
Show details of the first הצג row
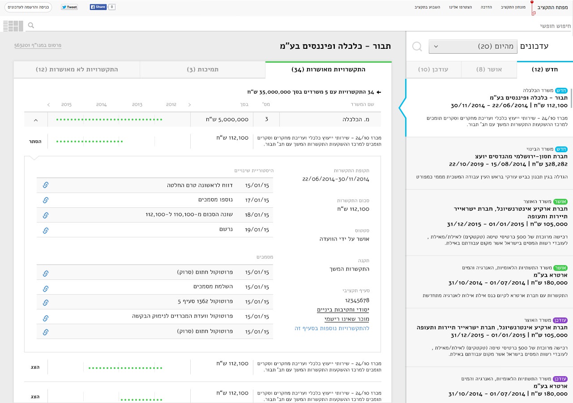(35, 367)
